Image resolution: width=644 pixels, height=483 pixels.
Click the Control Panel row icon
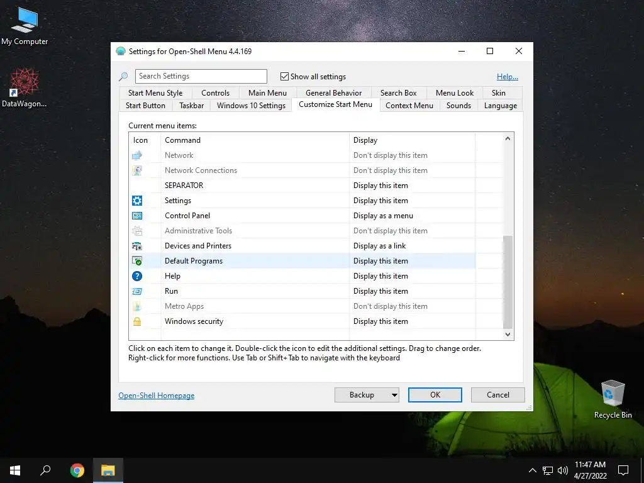point(136,216)
